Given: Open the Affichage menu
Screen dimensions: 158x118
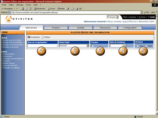Looking at the screenshot, I should point(20,5).
